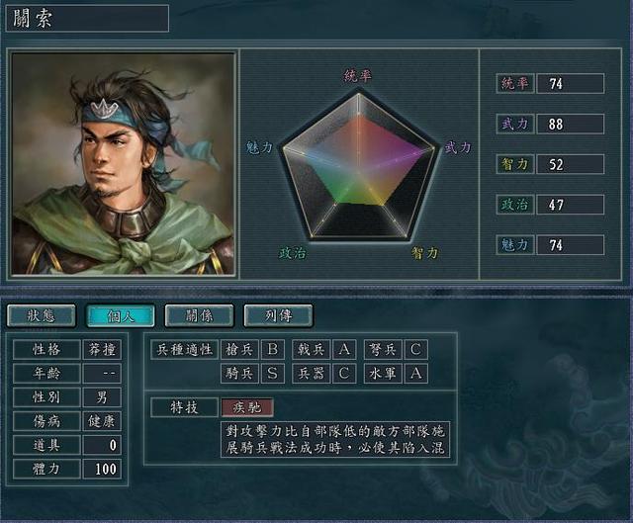The width and height of the screenshot is (633, 523).
Task: Open the 列傳 biography tab
Action: (x=279, y=315)
